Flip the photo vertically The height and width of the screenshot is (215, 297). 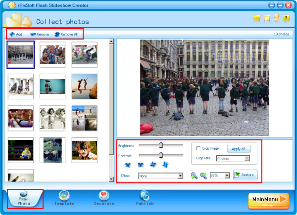[x=165, y=165]
